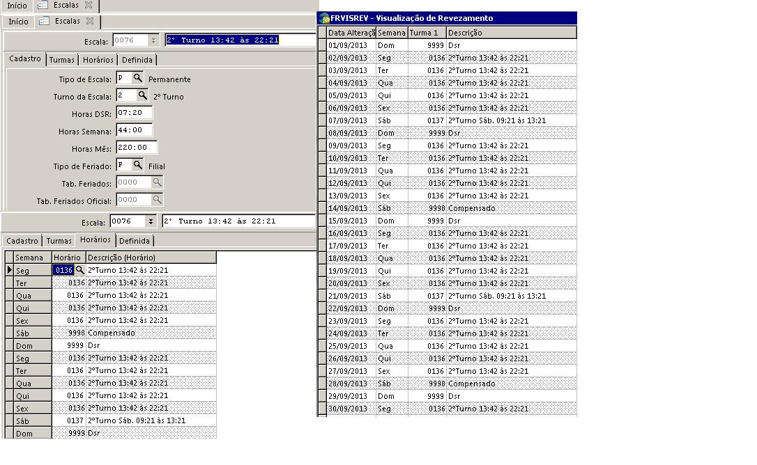The width and height of the screenshot is (757, 465).
Task: Click the Tab. Feriados magnifier icon
Action: (158, 182)
